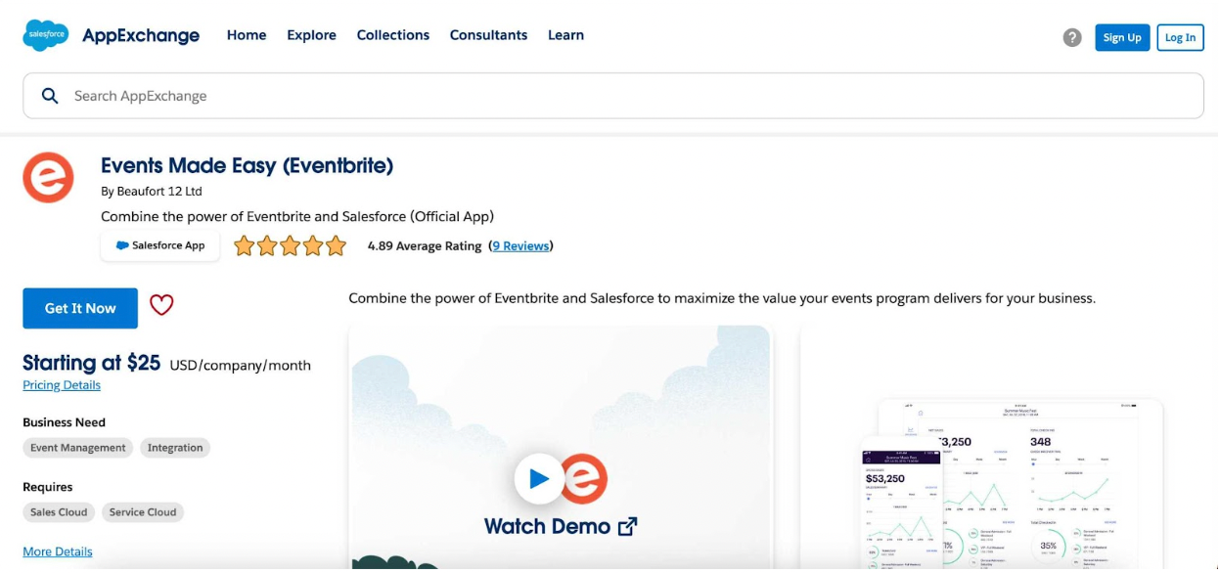Open the Home menu item
Image resolution: width=1219 pixels, height=573 pixels.
click(x=247, y=35)
